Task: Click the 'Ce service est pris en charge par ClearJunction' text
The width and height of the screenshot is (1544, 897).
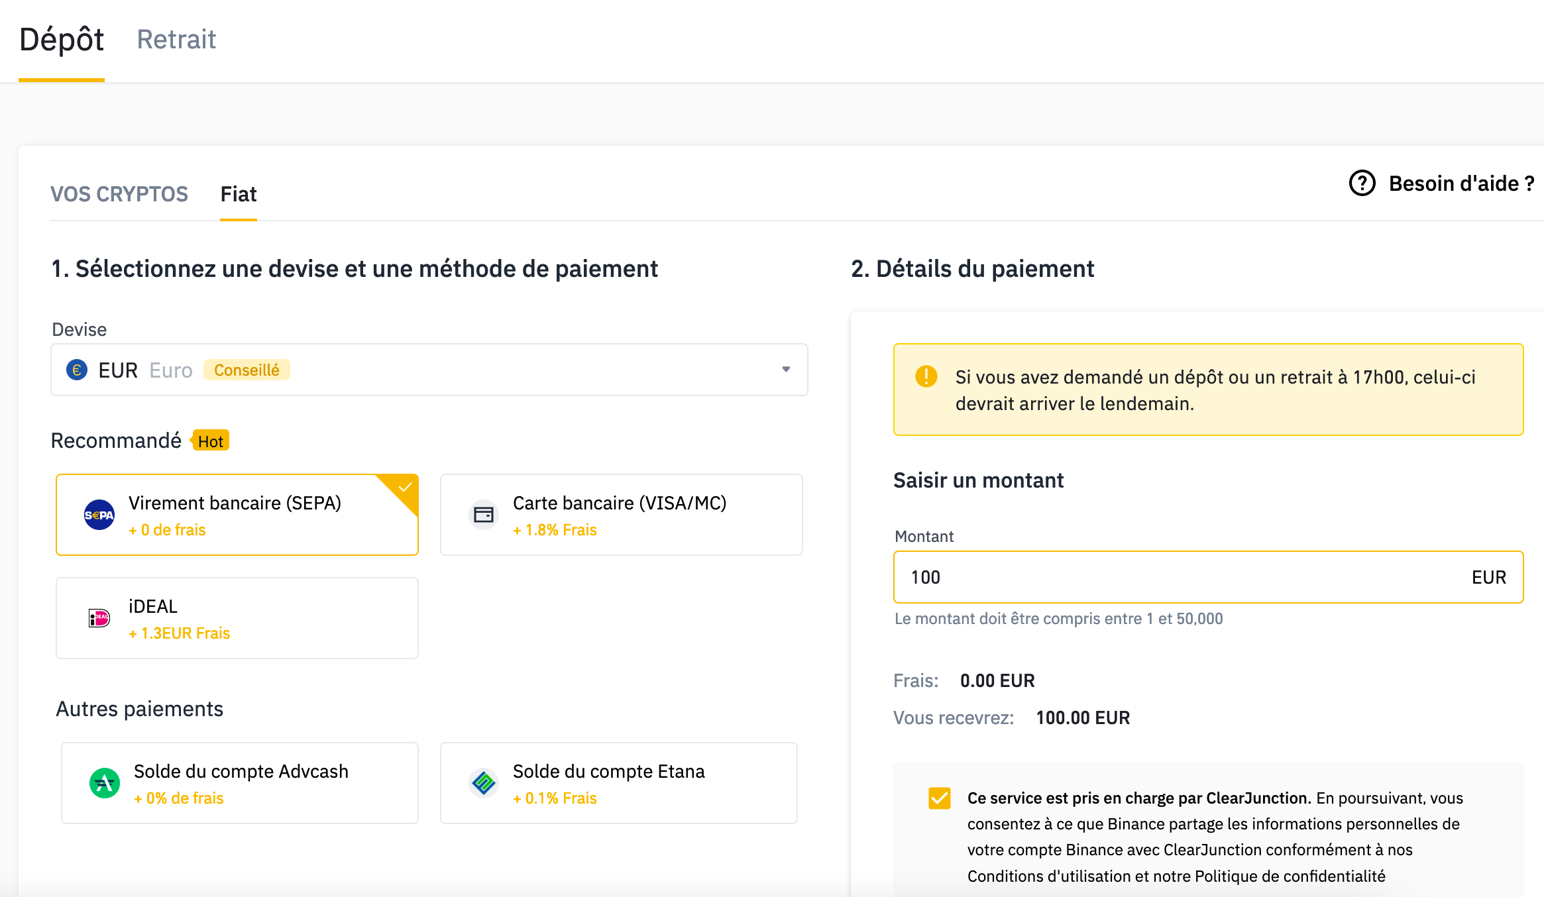Action: 1139,798
